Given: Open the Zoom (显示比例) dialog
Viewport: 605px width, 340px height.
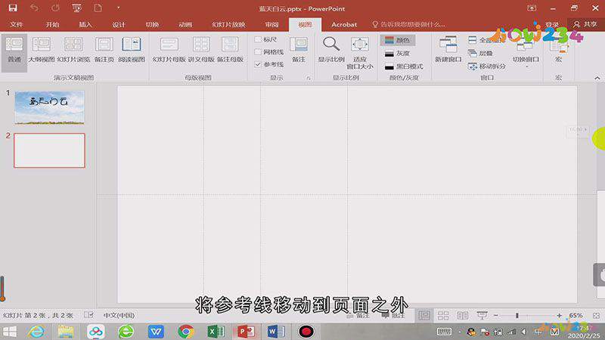Looking at the screenshot, I should click(x=331, y=51).
